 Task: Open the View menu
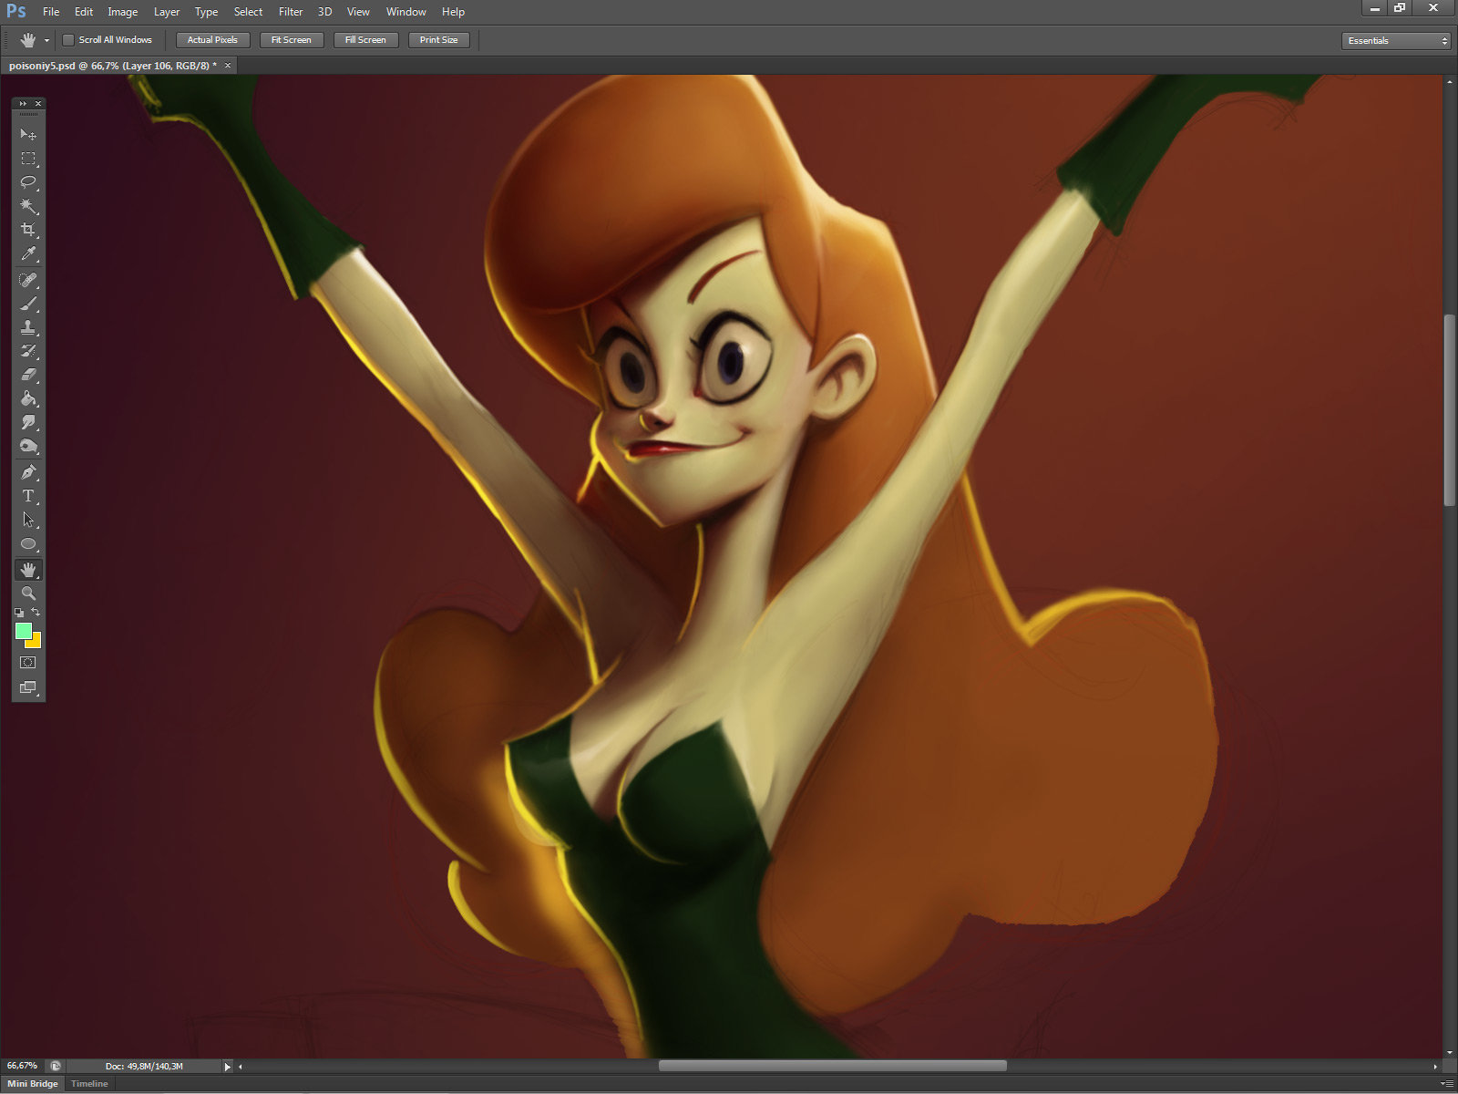tap(358, 12)
